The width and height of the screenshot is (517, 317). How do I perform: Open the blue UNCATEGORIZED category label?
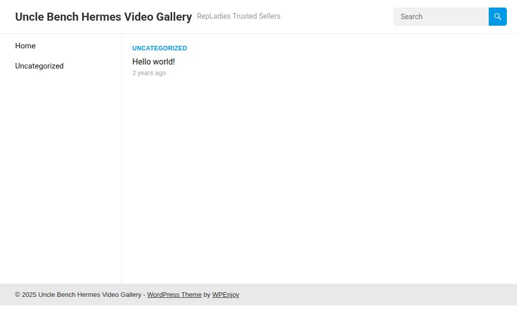pyautogui.click(x=160, y=48)
